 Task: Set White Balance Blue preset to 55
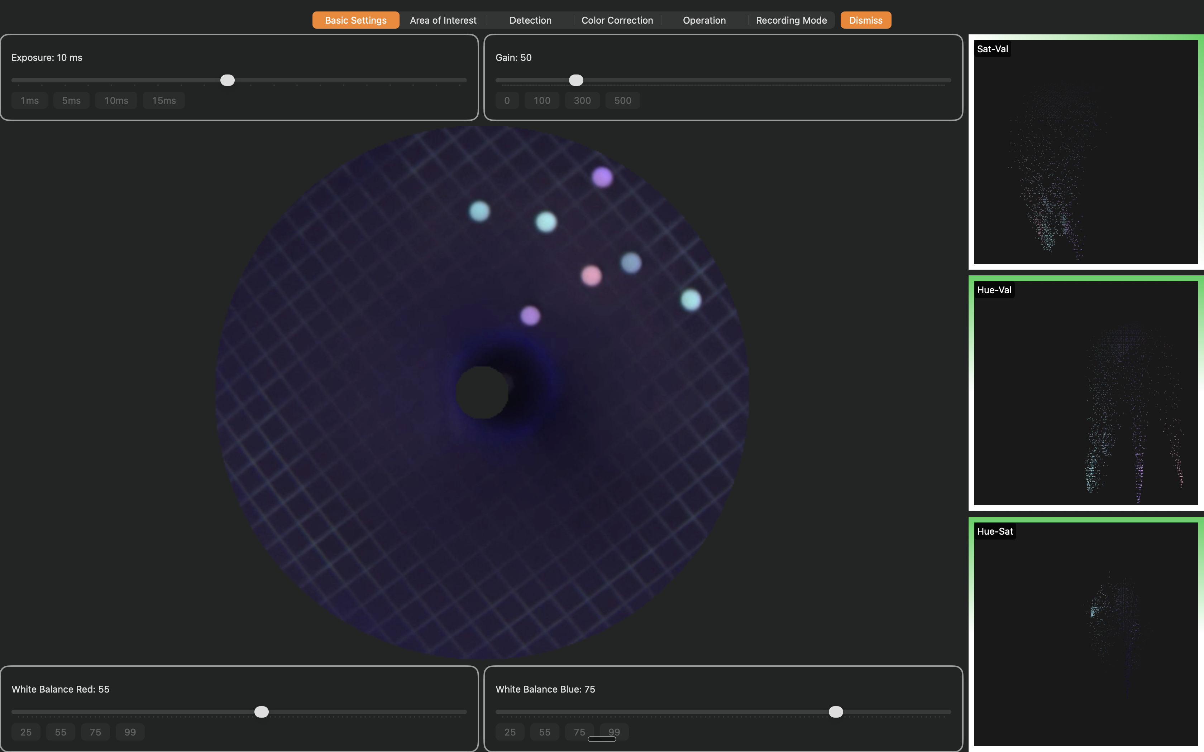pyautogui.click(x=545, y=732)
